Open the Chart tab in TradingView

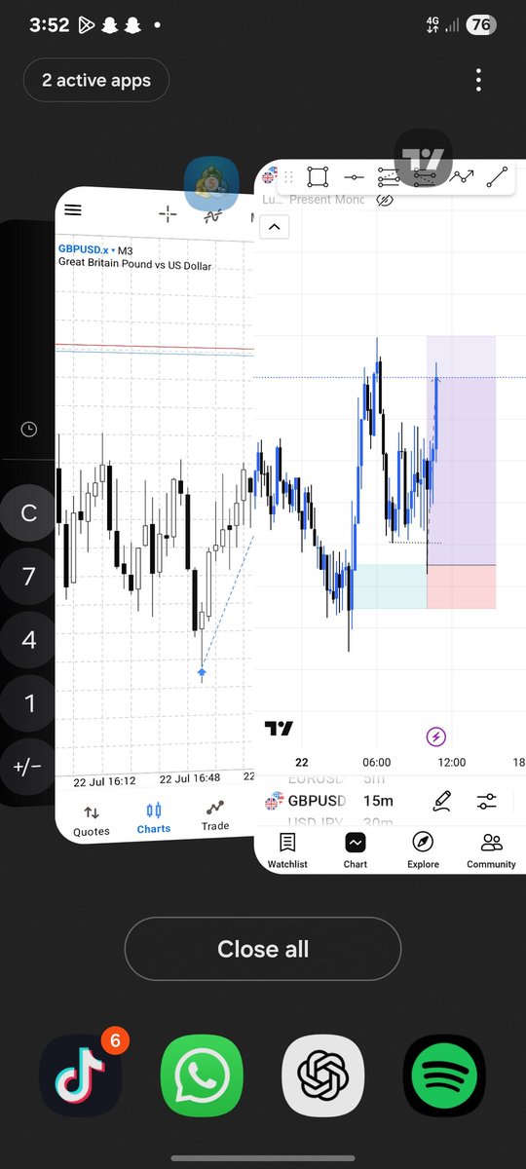pyautogui.click(x=356, y=849)
